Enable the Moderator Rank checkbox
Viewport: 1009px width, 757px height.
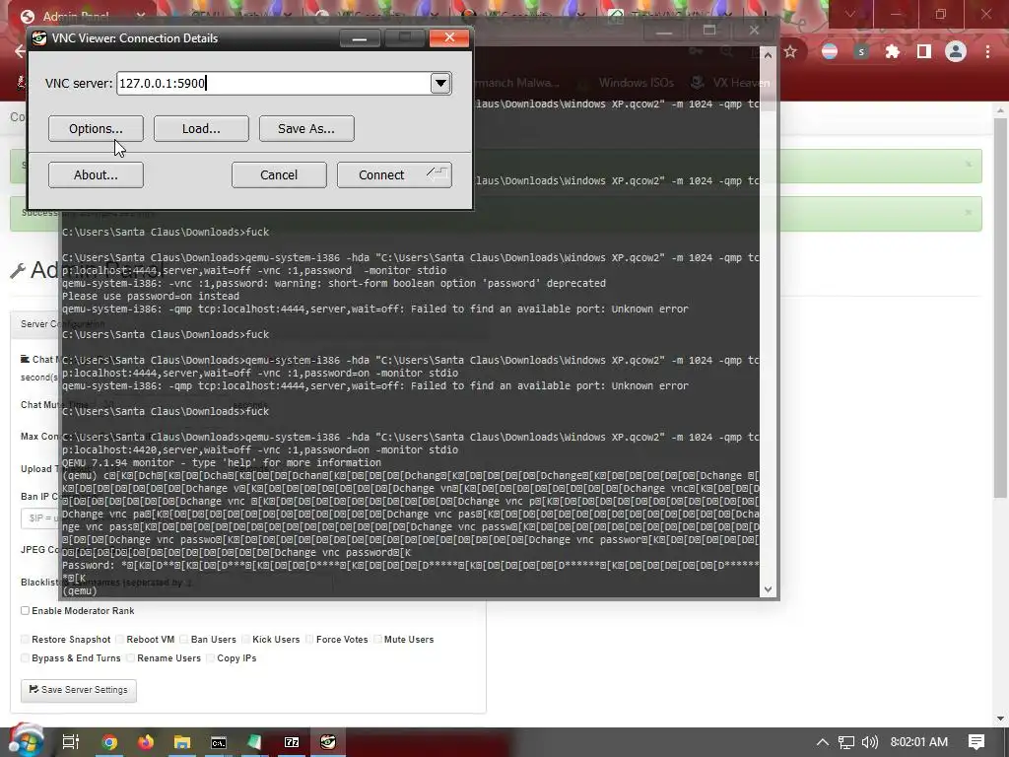click(x=25, y=610)
